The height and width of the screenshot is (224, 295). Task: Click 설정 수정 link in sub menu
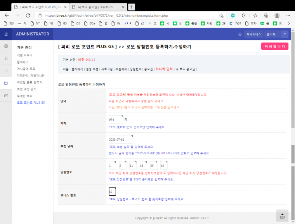click(x=92, y=69)
